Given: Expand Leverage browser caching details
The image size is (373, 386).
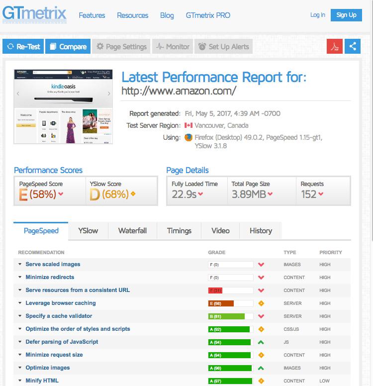Looking at the screenshot, I should pyautogui.click(x=20, y=303).
